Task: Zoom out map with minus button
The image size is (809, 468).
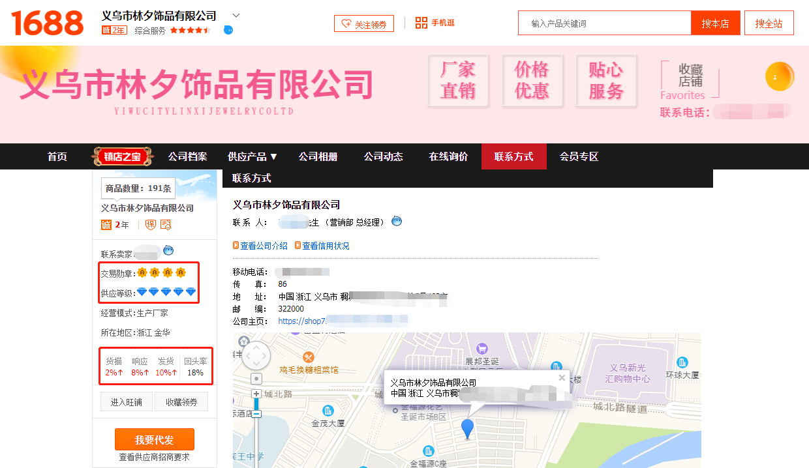Action: click(256, 414)
